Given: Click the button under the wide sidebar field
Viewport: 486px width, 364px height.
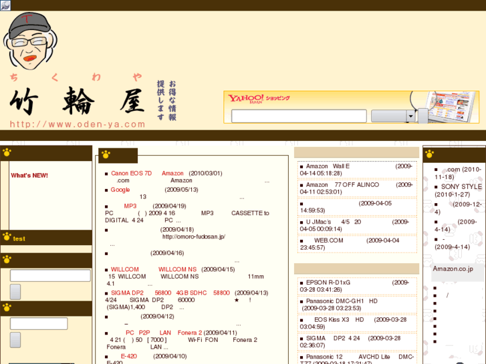Looking at the screenshot, I should point(15,292).
